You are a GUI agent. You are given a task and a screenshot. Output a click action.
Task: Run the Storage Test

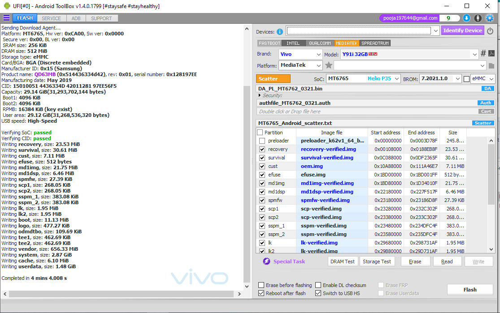click(377, 262)
